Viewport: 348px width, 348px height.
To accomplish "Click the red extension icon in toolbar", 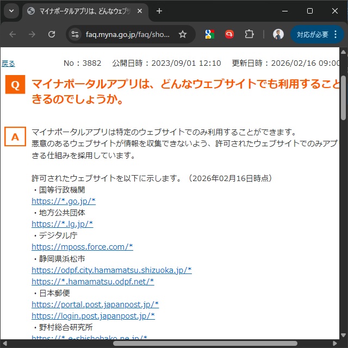I will [229, 34].
